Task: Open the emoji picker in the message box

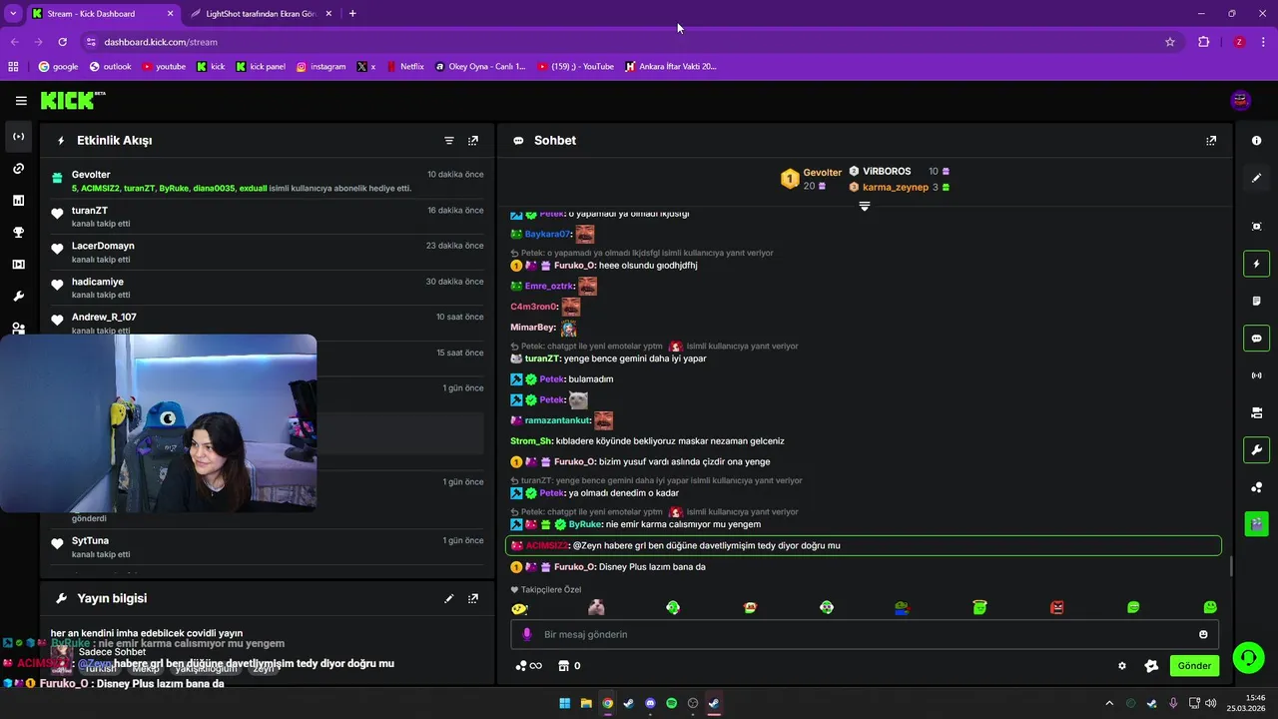Action: (x=1203, y=634)
